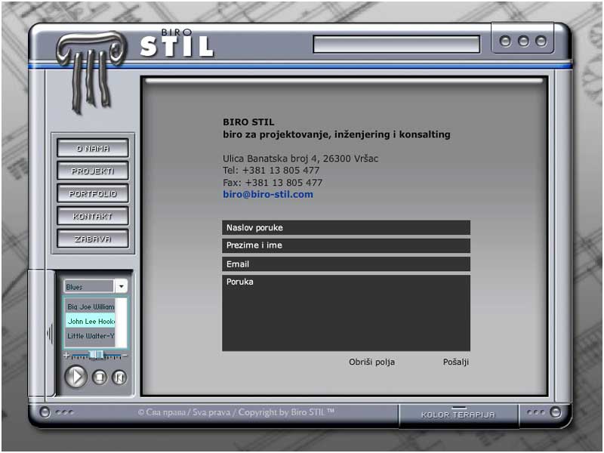Adjust the music volume slider handle

pos(97,355)
